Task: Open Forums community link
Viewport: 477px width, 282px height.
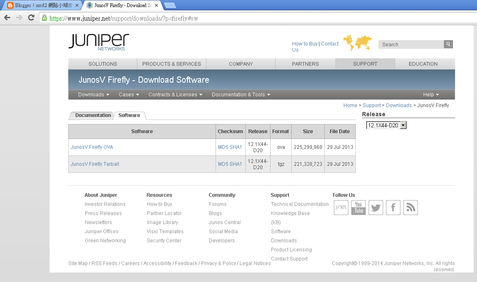Action: (x=218, y=204)
